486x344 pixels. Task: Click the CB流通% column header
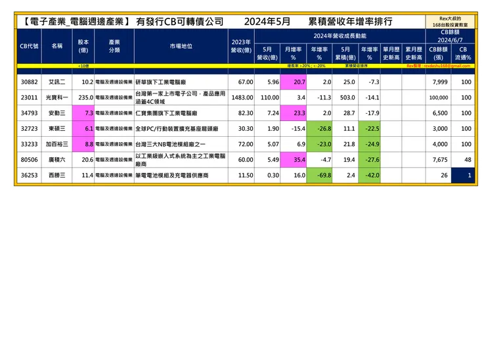pyautogui.click(x=463, y=53)
